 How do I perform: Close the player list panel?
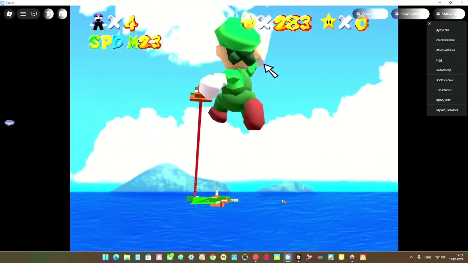click(x=429, y=23)
